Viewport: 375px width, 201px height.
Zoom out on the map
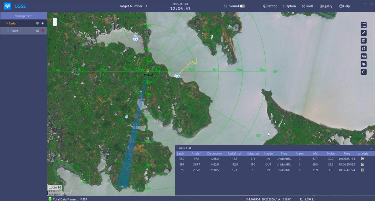(55, 24)
